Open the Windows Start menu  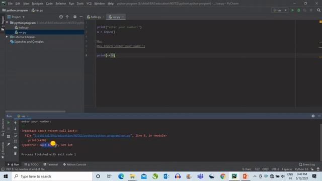(6, 176)
